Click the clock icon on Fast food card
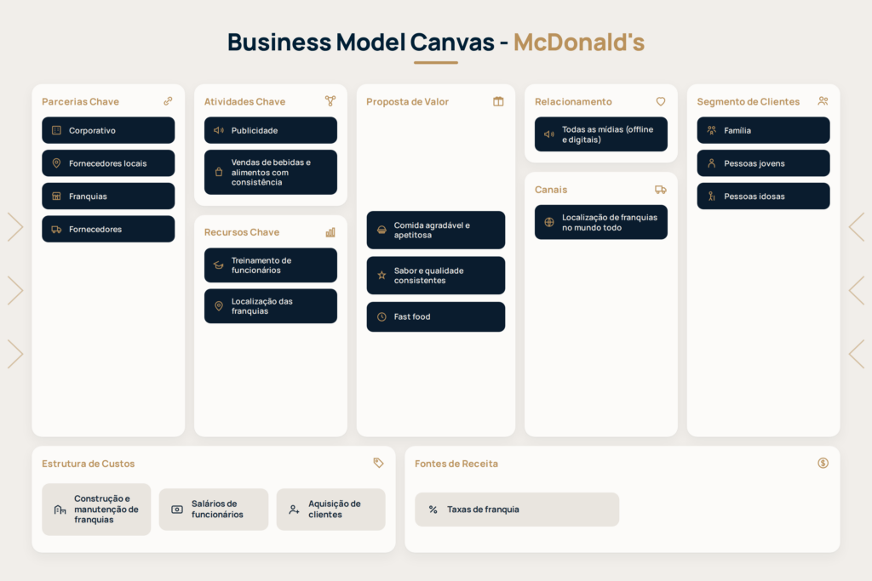 pos(381,316)
